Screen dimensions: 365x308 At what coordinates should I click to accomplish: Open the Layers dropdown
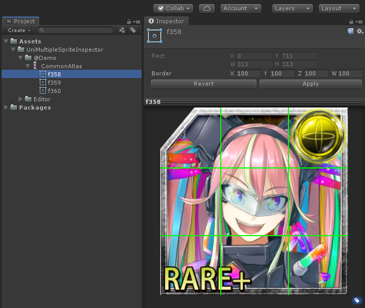(293, 9)
